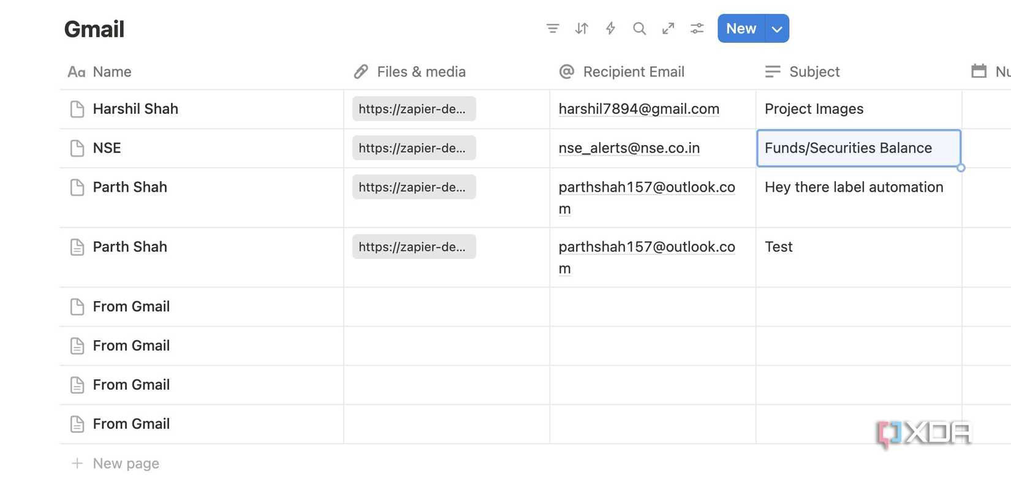Expand database to full page with the arrows icon

click(668, 28)
